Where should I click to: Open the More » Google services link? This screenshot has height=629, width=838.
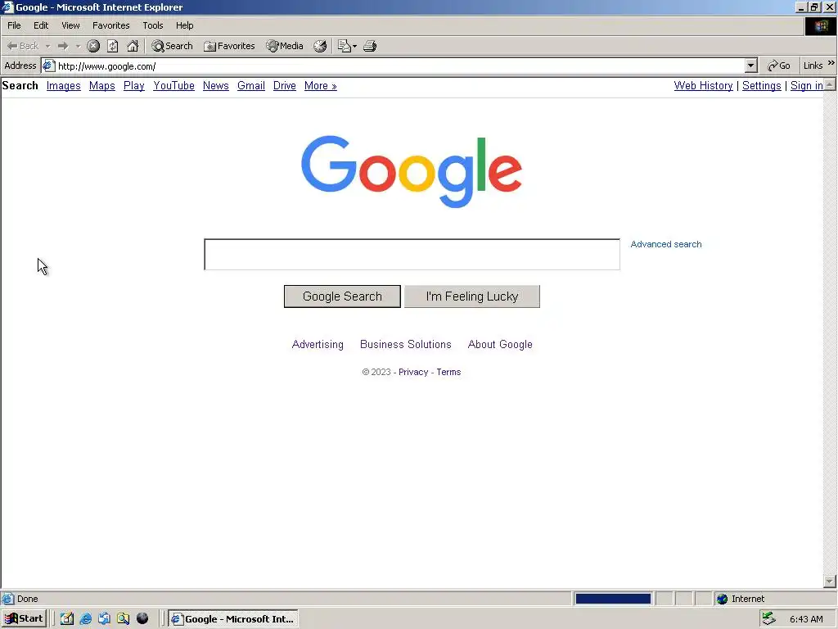click(x=320, y=85)
